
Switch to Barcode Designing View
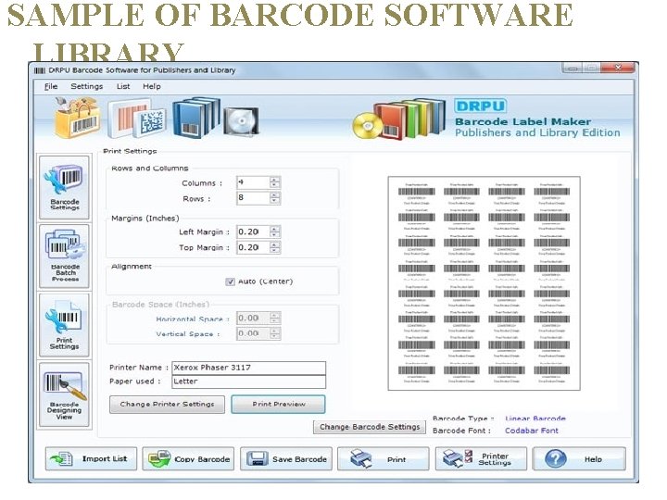click(x=64, y=394)
